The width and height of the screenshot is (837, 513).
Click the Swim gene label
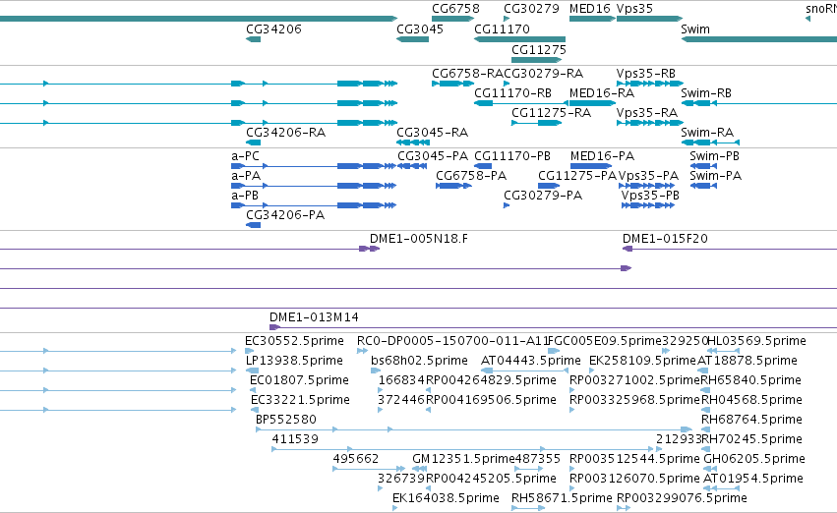695,29
